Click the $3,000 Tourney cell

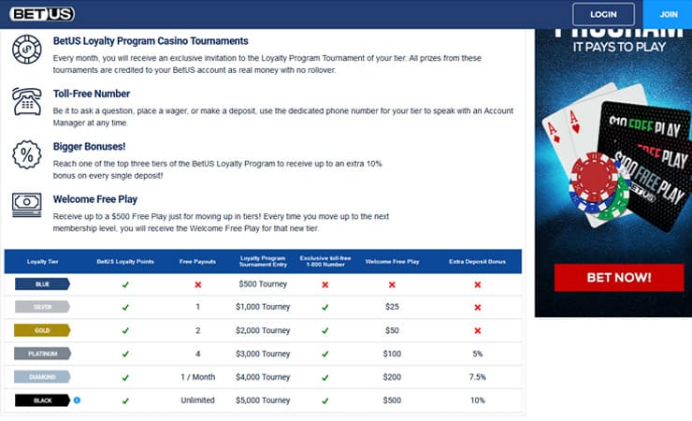(x=263, y=354)
